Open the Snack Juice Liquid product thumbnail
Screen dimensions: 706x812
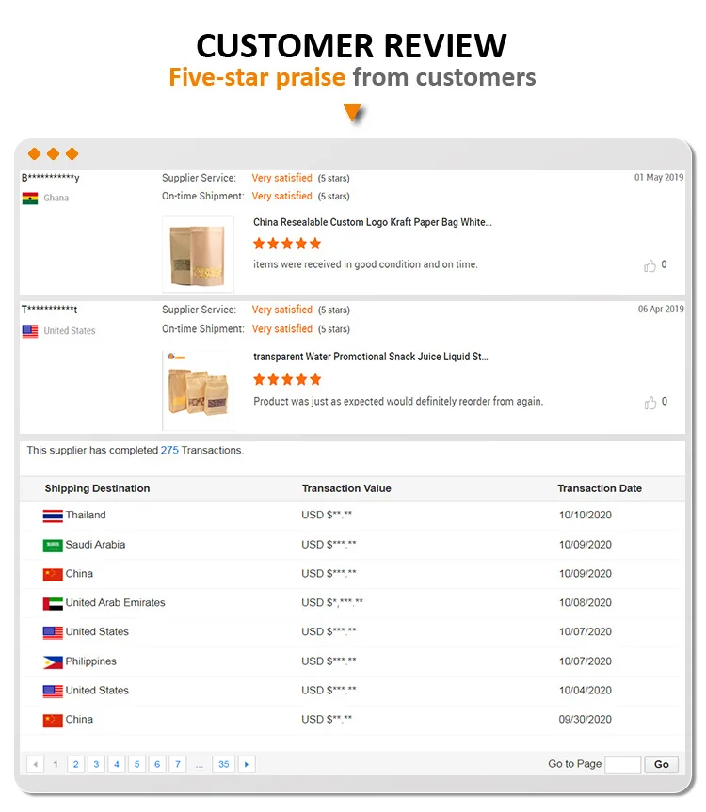198,390
